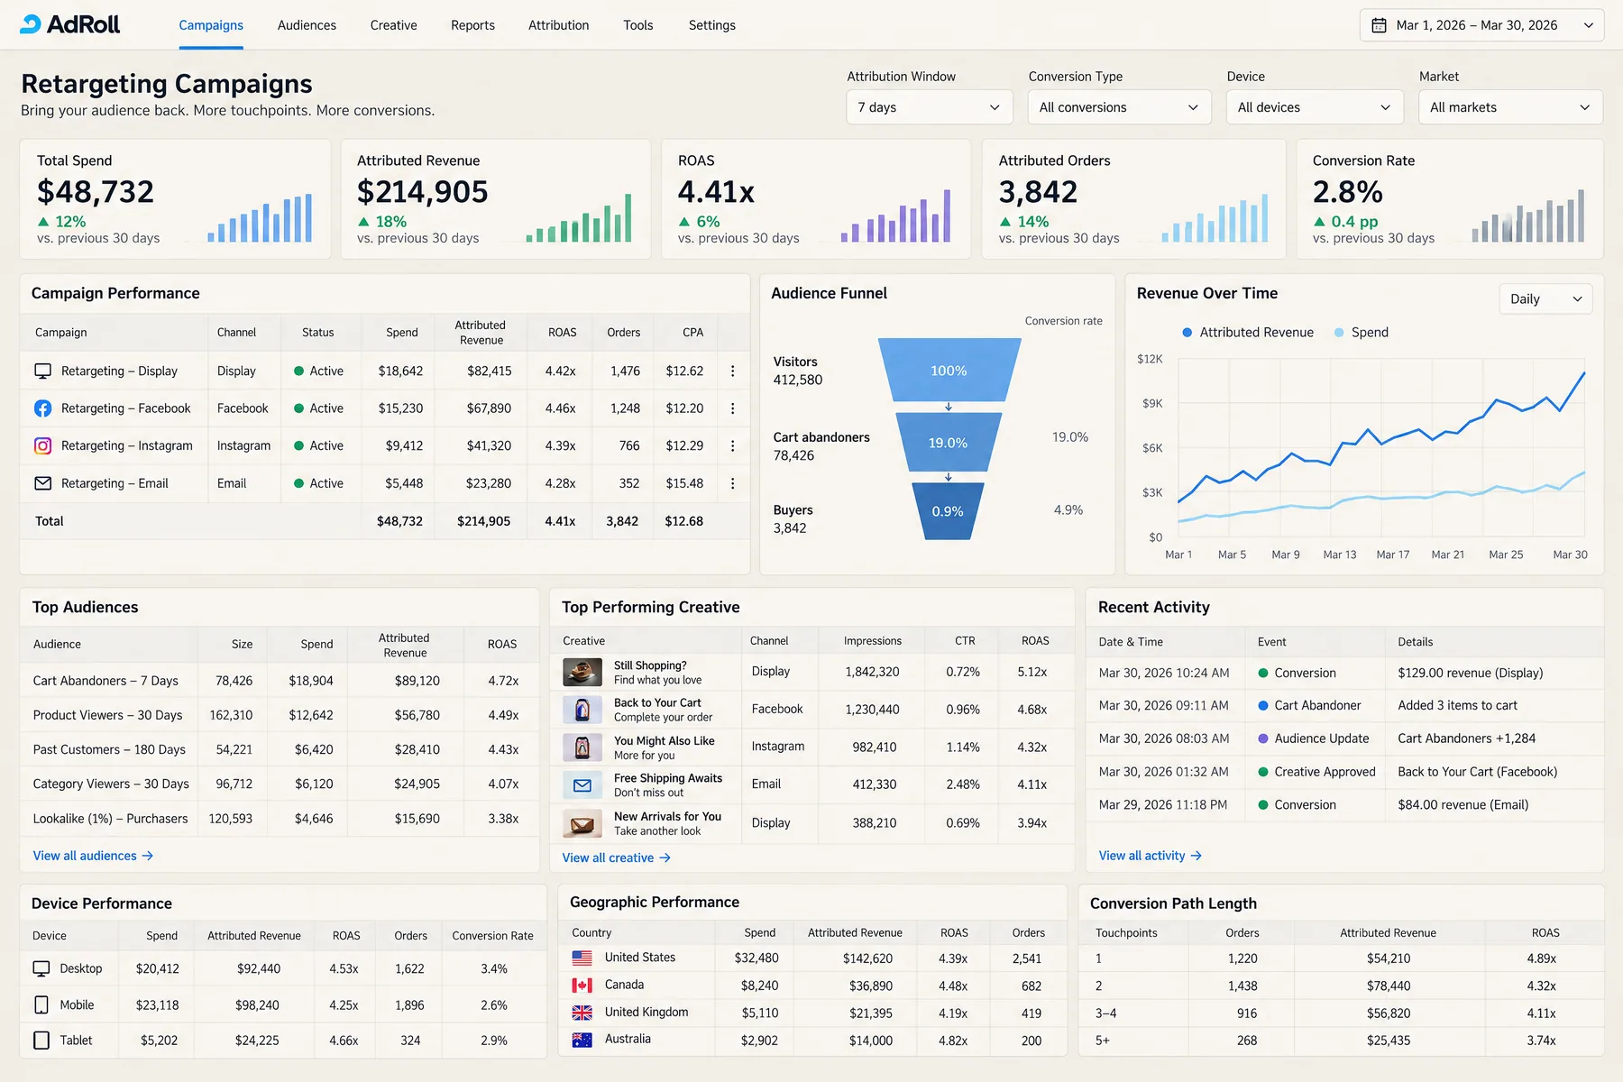1623x1082 pixels.
Task: Click the Mobile device icon
Action: pyautogui.click(x=41, y=1004)
